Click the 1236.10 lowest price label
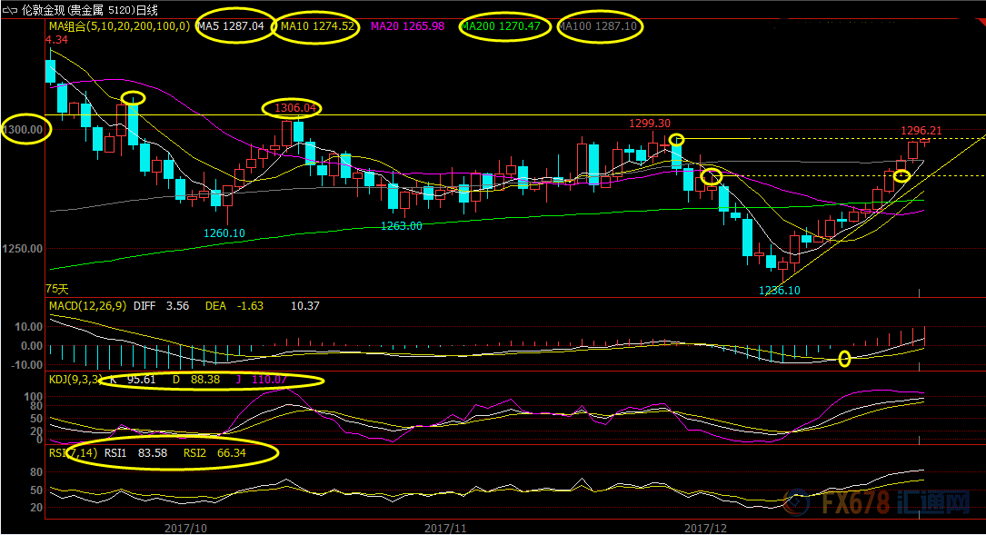The width and height of the screenshot is (986, 535). pyautogui.click(x=779, y=291)
